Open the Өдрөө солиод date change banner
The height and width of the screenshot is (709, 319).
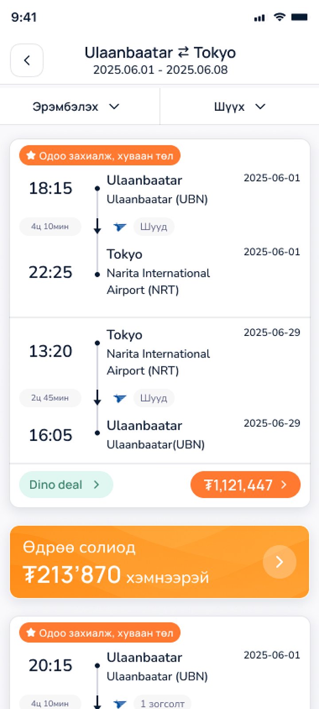click(x=133, y=562)
